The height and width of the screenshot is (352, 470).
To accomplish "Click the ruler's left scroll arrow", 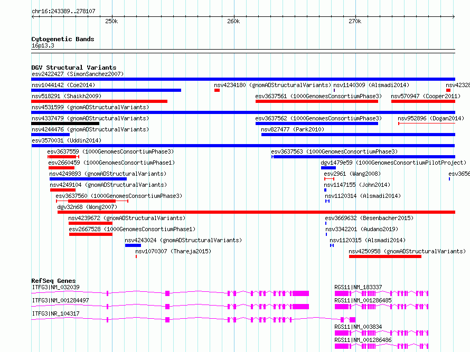I will pyautogui.click(x=33, y=17).
